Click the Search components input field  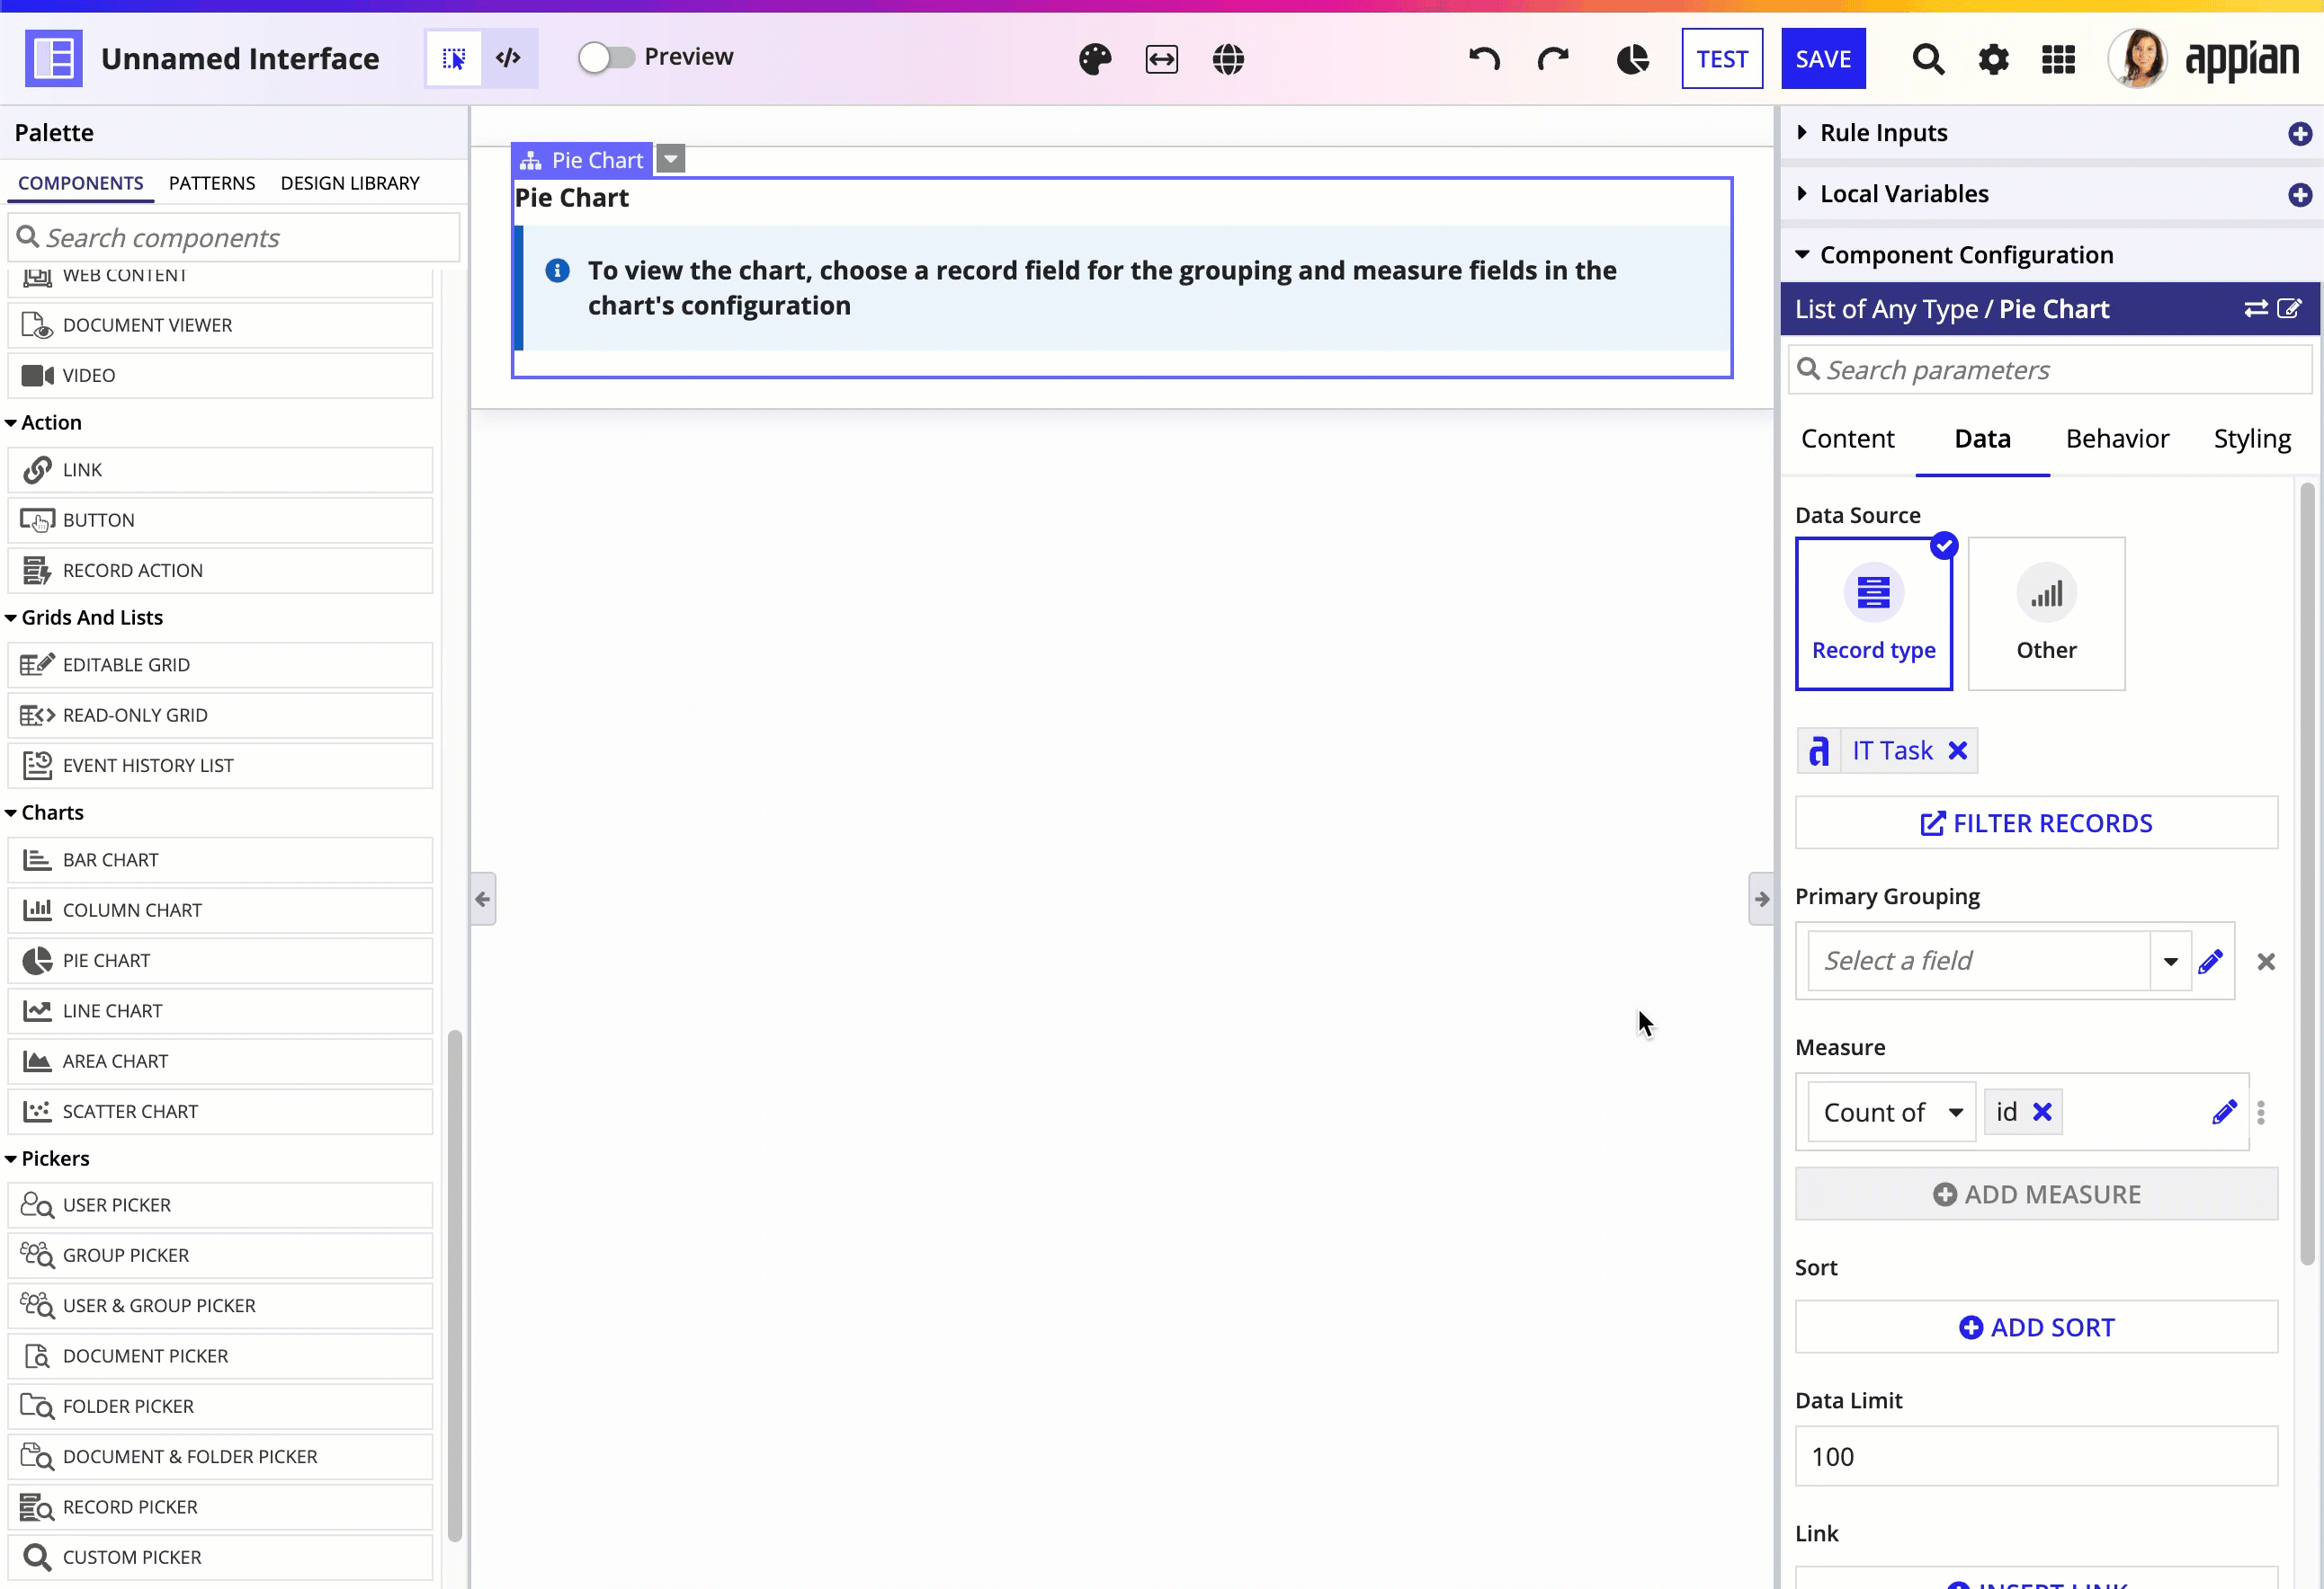234,238
